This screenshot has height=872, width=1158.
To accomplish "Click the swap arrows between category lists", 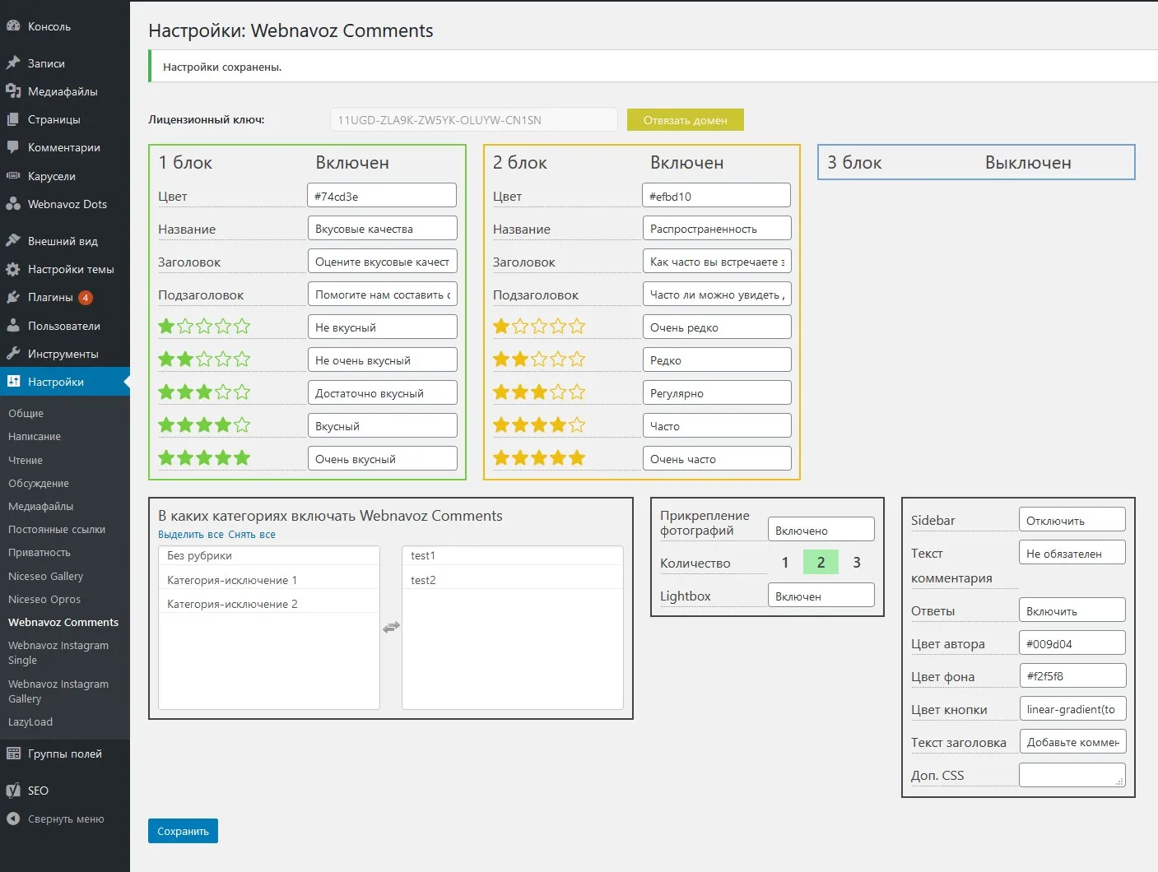I will click(x=391, y=627).
